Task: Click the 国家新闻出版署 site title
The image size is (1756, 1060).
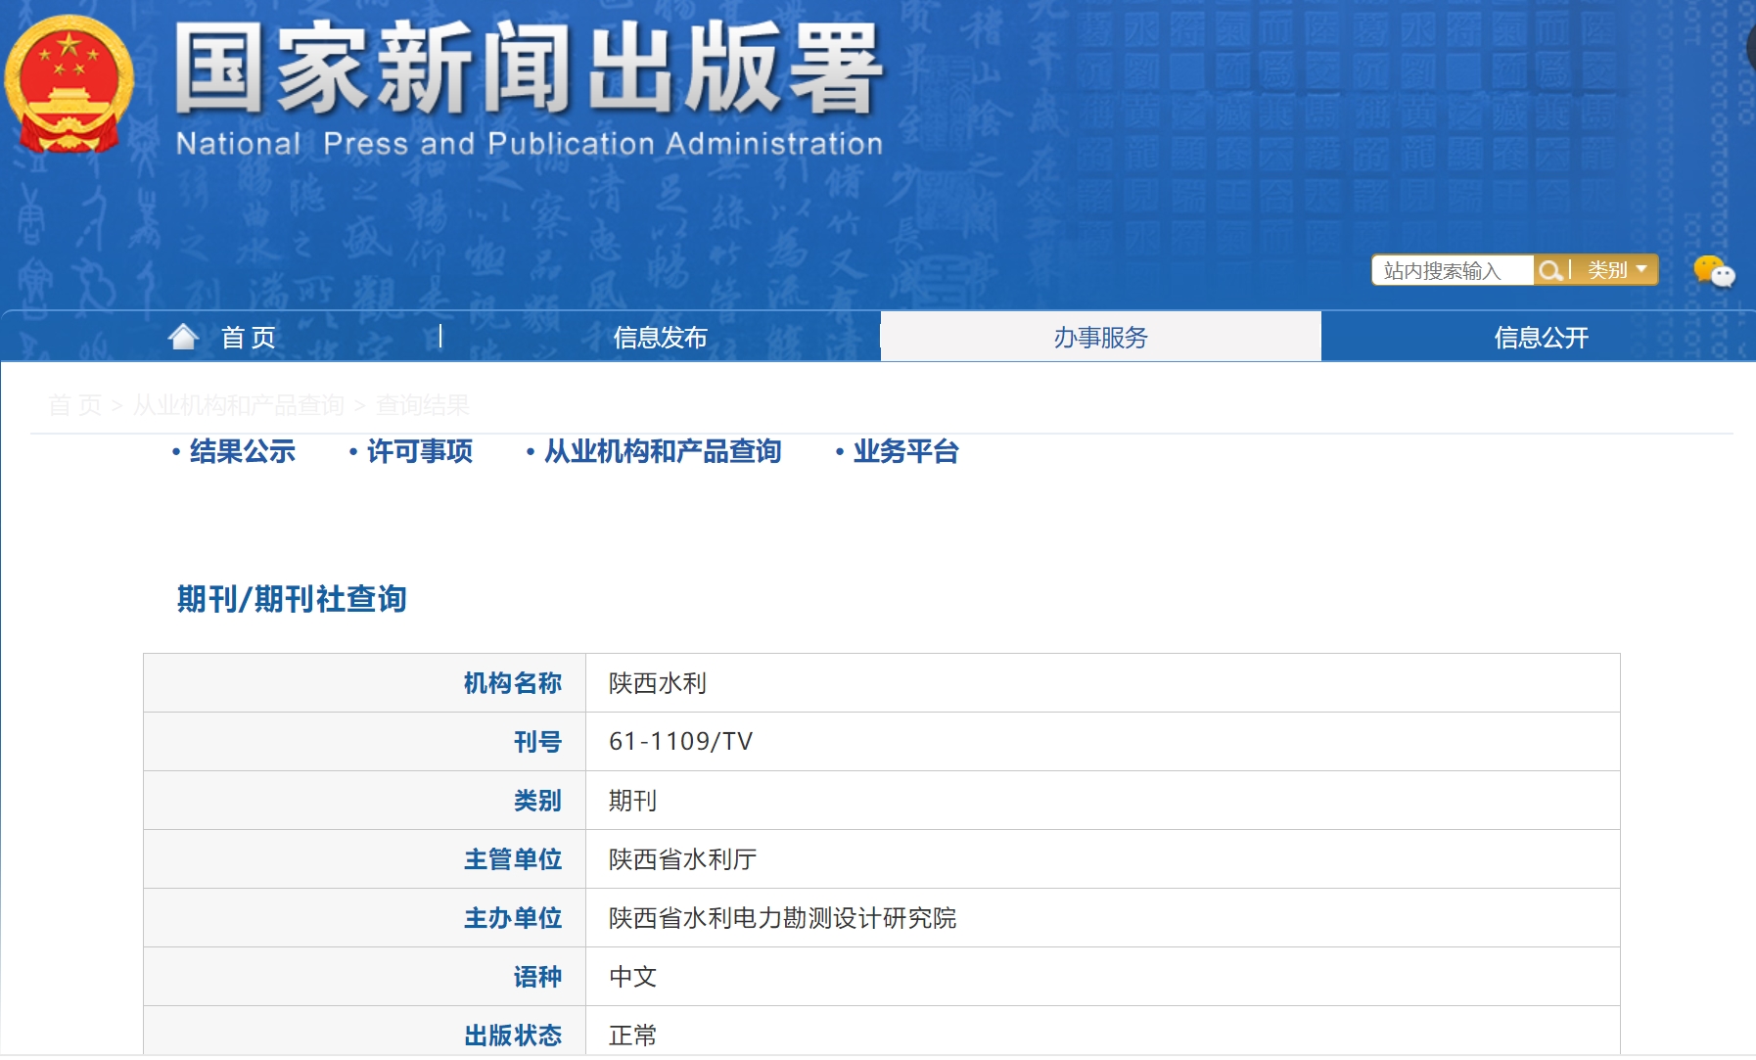Action: pyautogui.click(x=529, y=70)
